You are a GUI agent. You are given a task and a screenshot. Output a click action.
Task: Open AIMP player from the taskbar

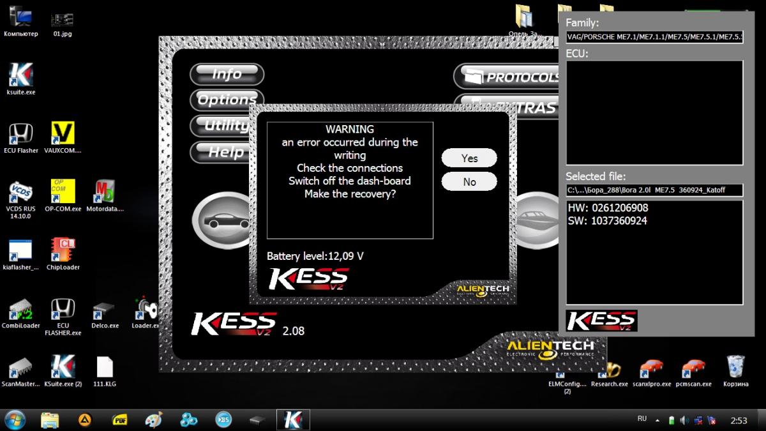[x=84, y=420]
